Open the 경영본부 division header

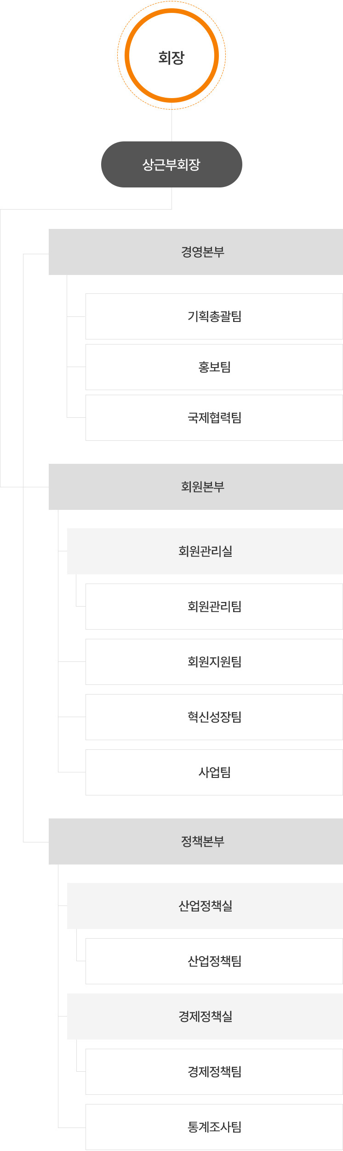tap(196, 252)
